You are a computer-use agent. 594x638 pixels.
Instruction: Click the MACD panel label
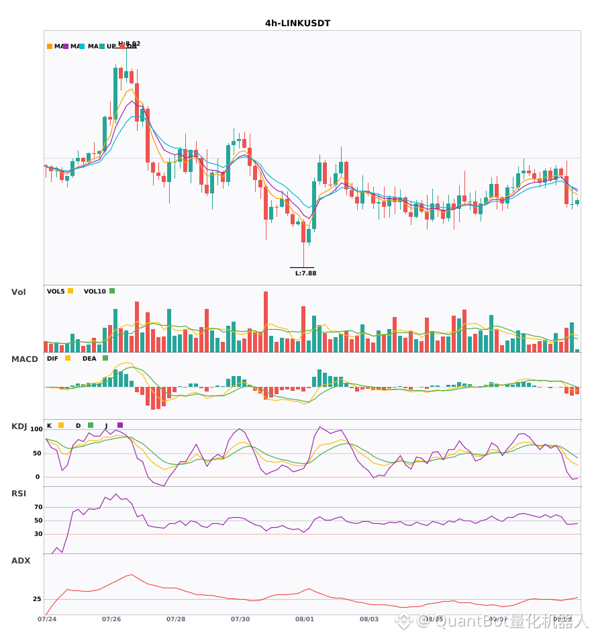24,359
